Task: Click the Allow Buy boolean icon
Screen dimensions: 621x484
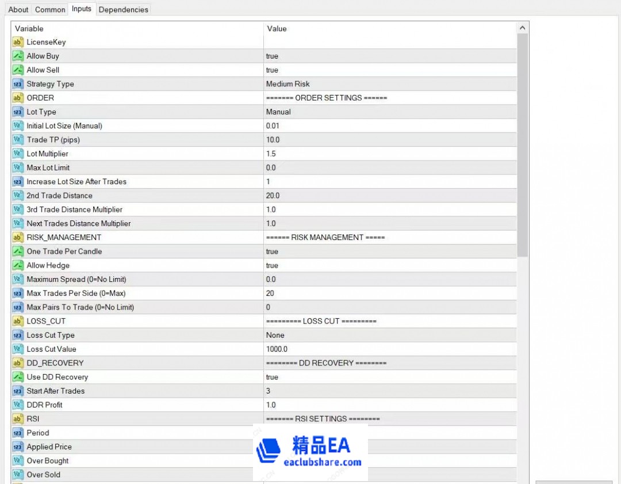Action: click(18, 56)
